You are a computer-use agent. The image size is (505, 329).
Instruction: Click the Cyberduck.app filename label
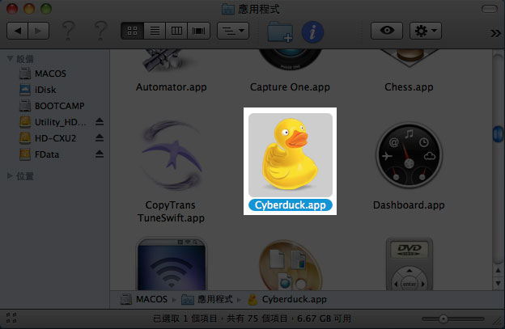(291, 205)
